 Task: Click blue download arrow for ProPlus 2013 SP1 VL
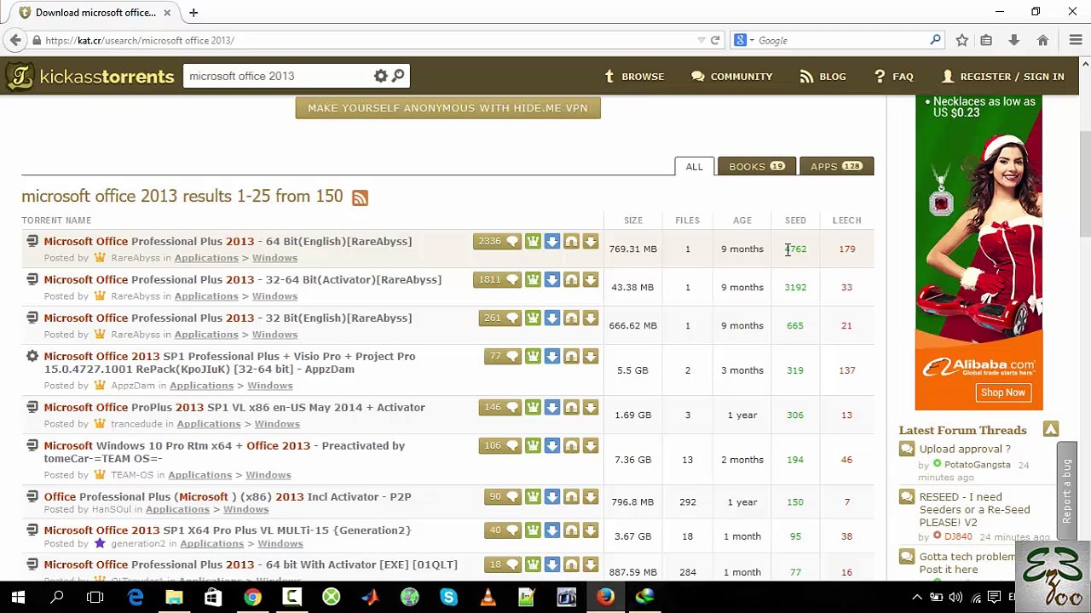click(551, 408)
